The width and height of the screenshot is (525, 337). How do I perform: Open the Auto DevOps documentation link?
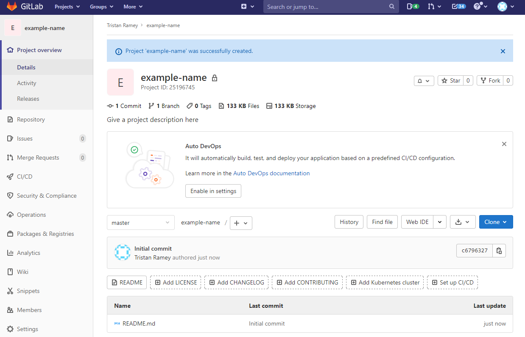coord(271,173)
